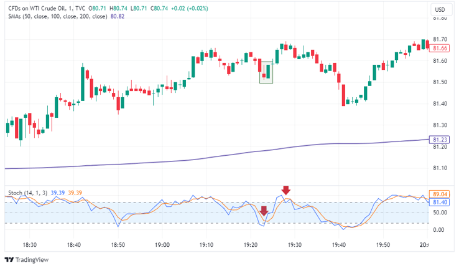459x268 pixels.
Task: Click the long red candle after 19:40
Action: tap(343, 95)
